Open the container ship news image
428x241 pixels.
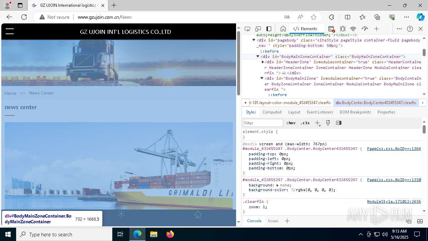point(119,166)
